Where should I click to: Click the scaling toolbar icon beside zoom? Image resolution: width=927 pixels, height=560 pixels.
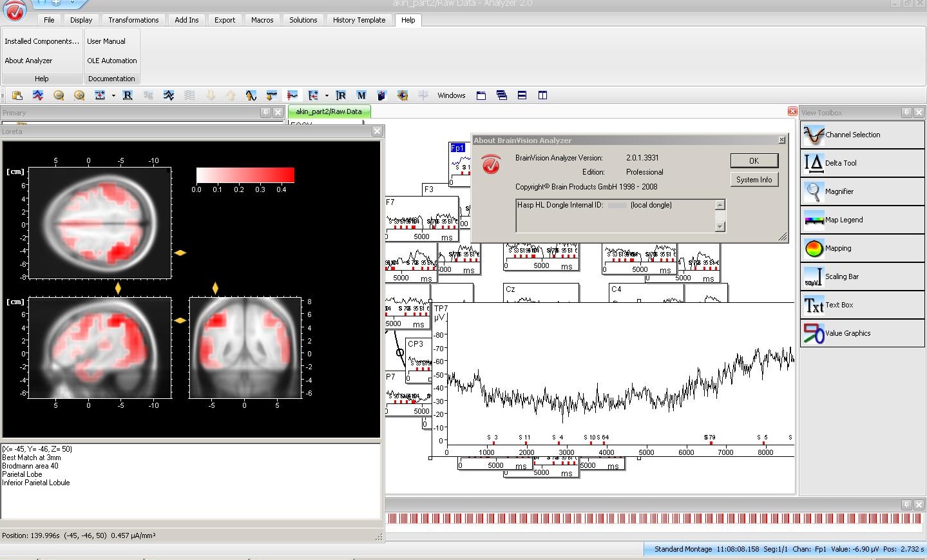point(100,95)
